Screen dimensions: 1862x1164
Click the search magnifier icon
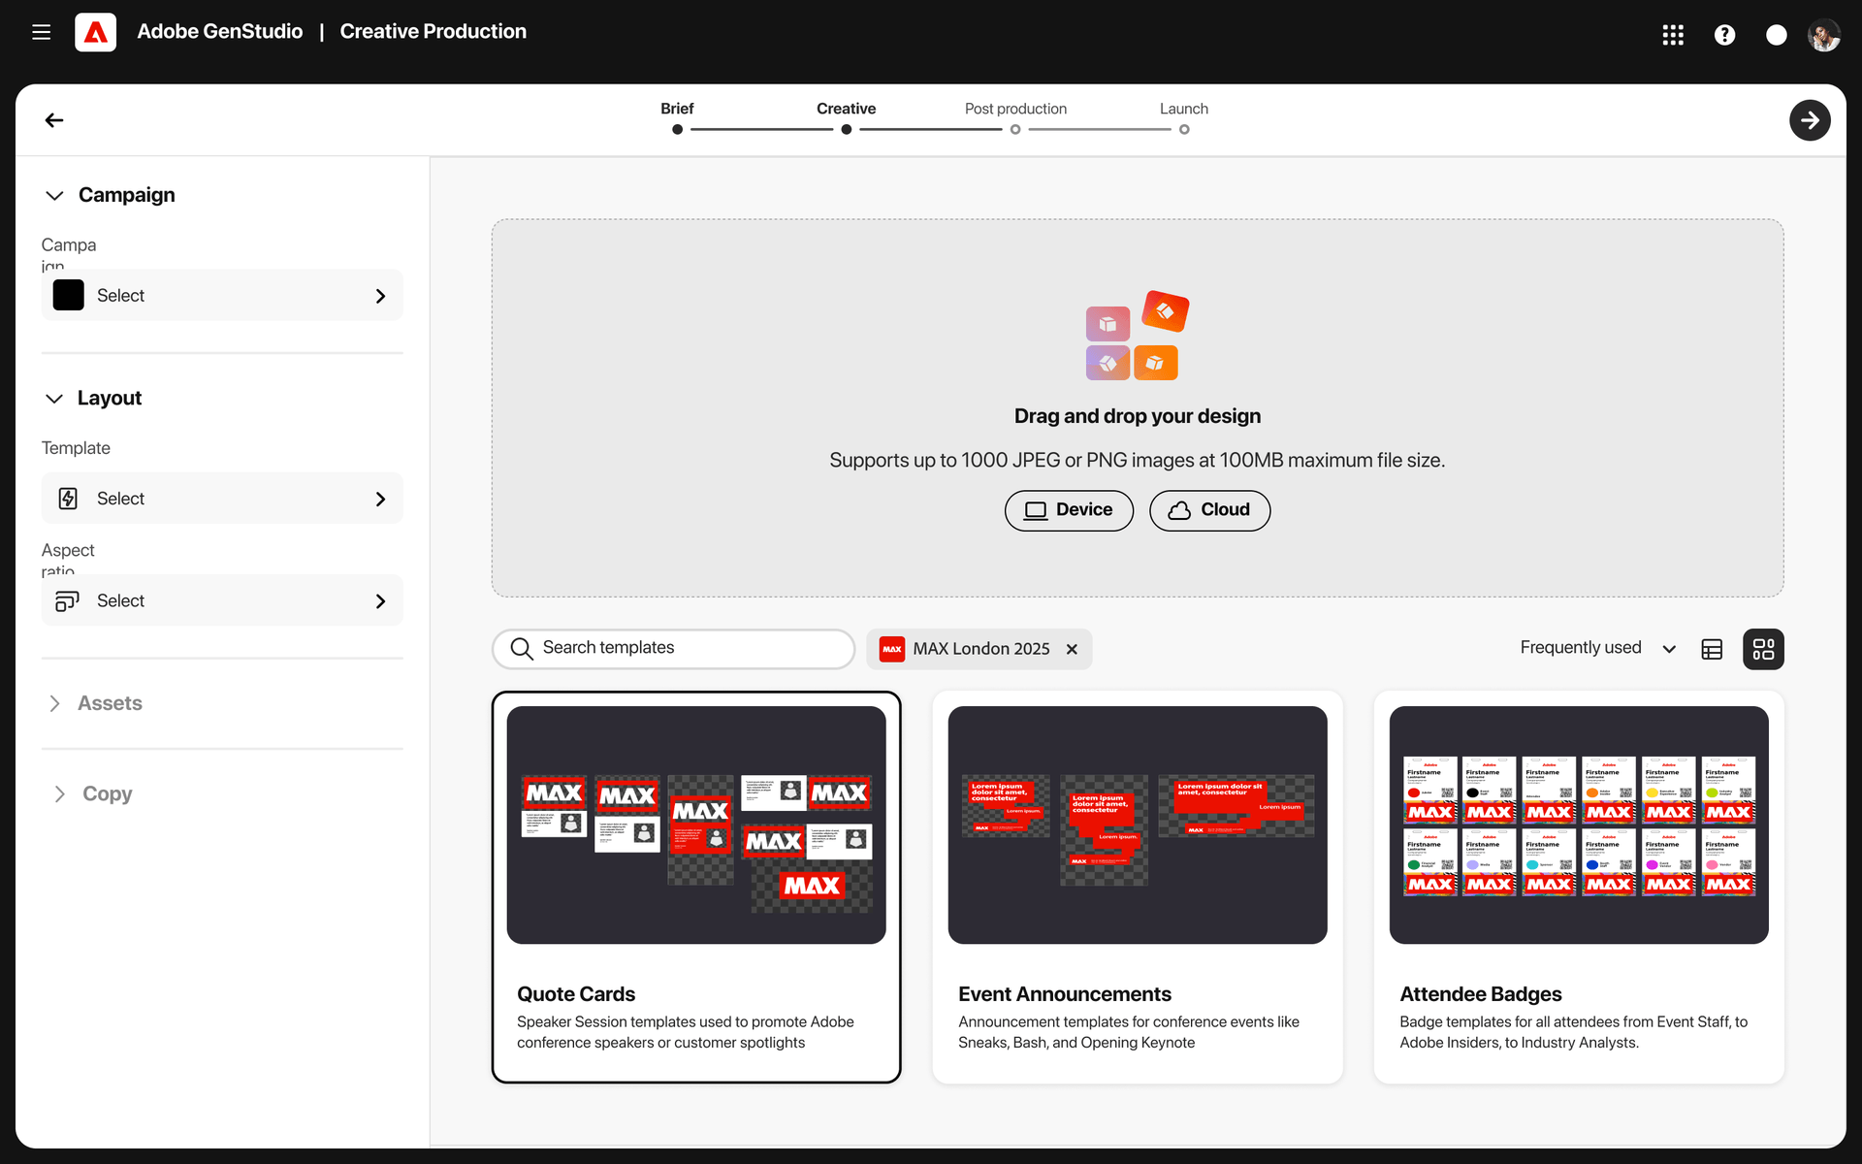(x=522, y=648)
